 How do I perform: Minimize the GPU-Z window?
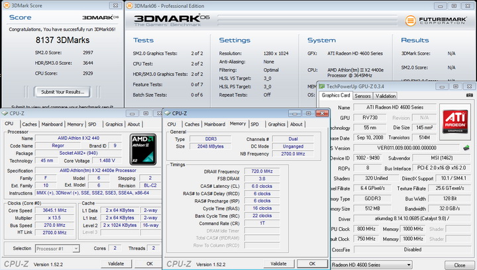[442, 87]
